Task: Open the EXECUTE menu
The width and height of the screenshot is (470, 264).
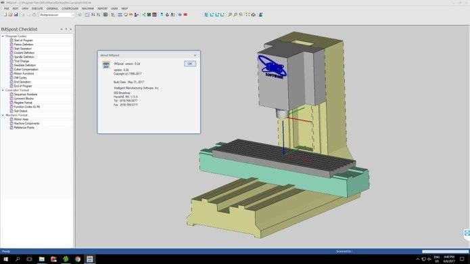Action: point(37,8)
